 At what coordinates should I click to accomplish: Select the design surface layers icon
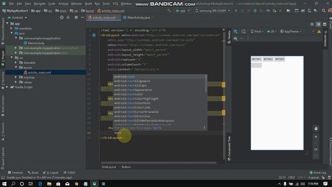[x=236, y=32]
